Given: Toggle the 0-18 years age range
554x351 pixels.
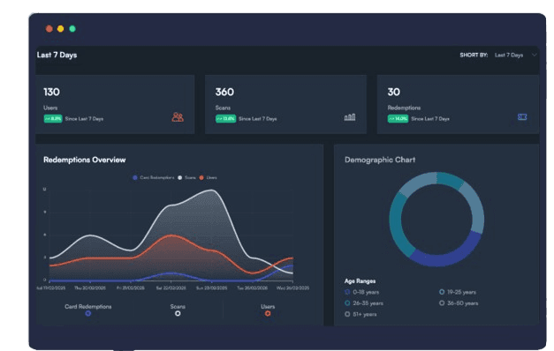Looking at the screenshot, I should tap(361, 292).
